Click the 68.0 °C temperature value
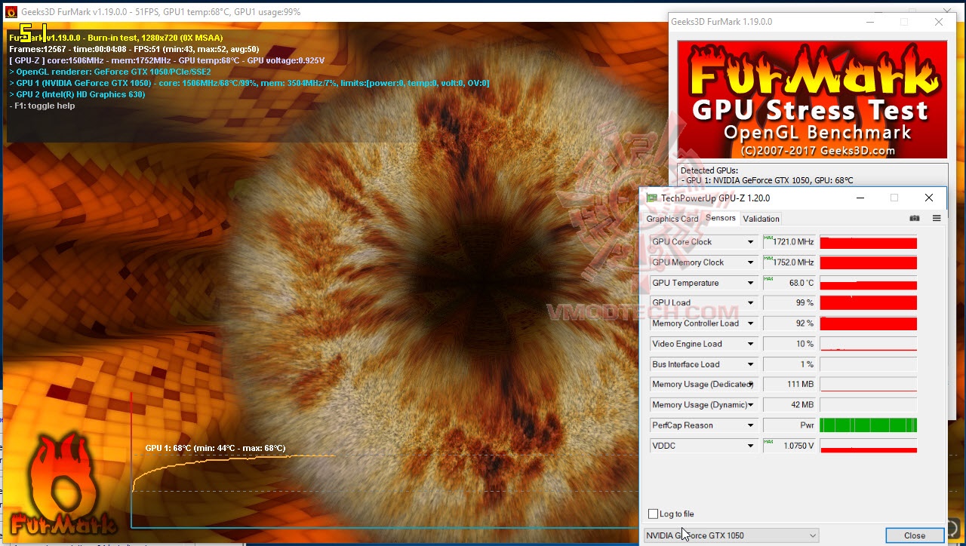 pyautogui.click(x=789, y=283)
